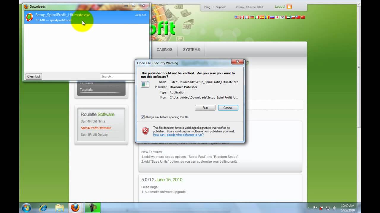Click Clear List in Downloads window
Viewport: 380px width, 213px height.
click(x=34, y=76)
